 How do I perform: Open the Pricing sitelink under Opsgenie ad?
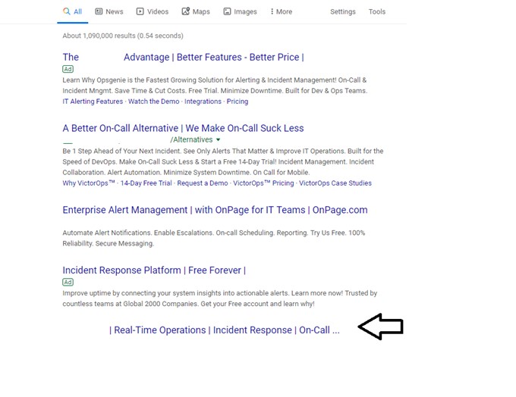tap(238, 102)
